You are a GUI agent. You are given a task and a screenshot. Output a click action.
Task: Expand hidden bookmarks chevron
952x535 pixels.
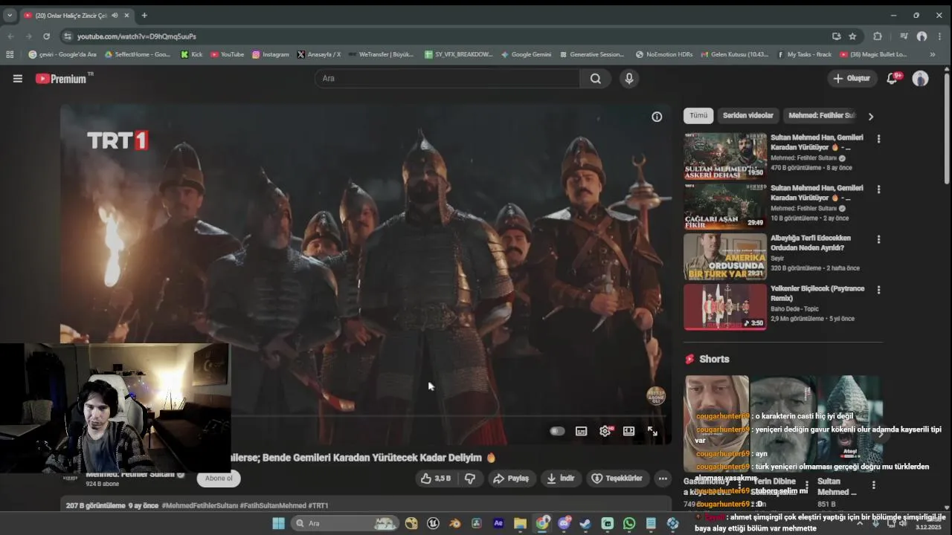coord(933,54)
